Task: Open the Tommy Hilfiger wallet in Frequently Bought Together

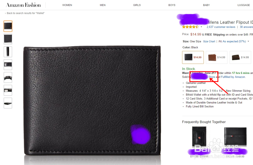Action: click(x=235, y=136)
